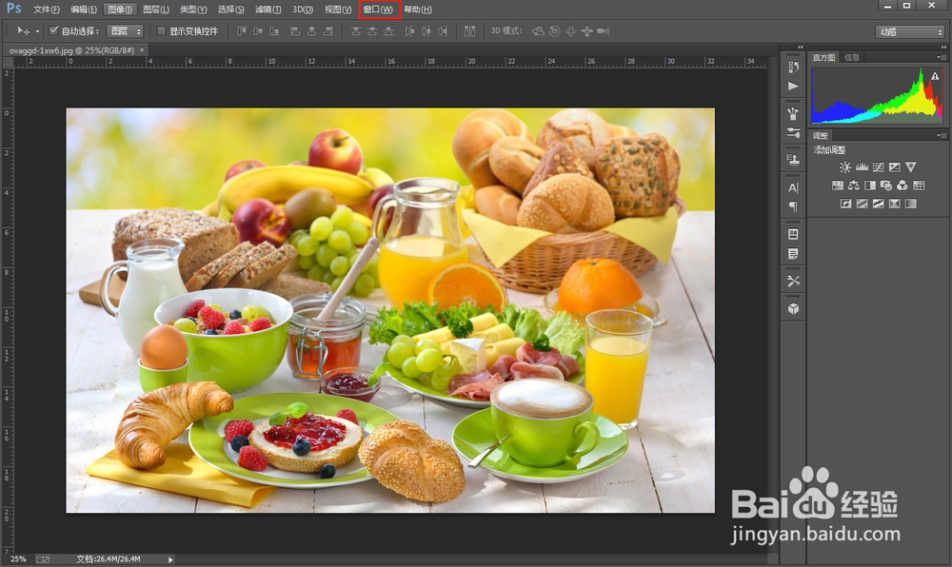Select the 直方图 tab
The width and height of the screenshot is (952, 567).
[823, 57]
